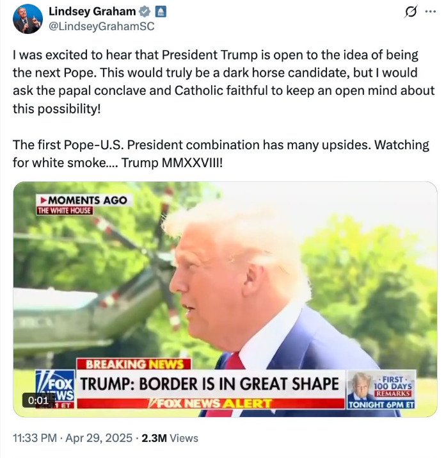Image resolution: width=446 pixels, height=458 pixels.
Task: Play the embedded Trump video
Action: (x=225, y=299)
